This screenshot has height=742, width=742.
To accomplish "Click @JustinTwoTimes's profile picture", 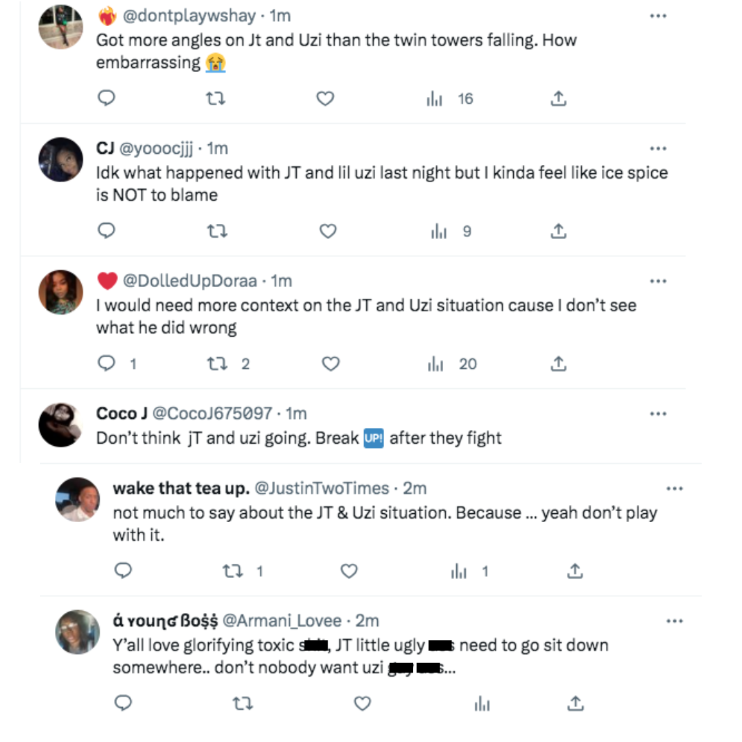I will point(77,499).
